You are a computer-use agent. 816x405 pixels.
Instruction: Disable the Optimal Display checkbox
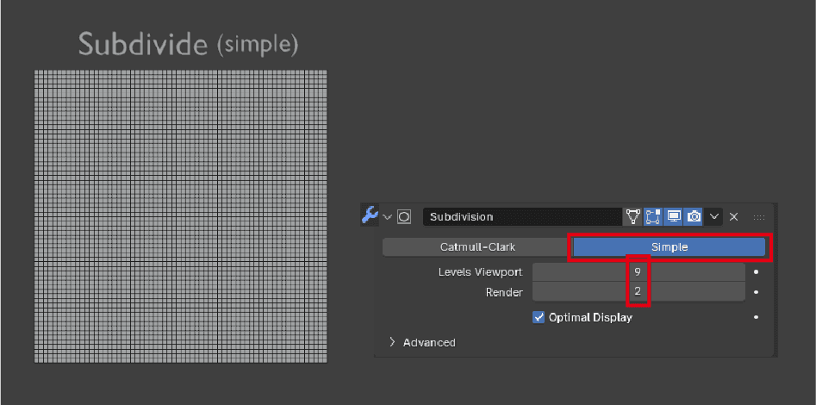coord(539,317)
